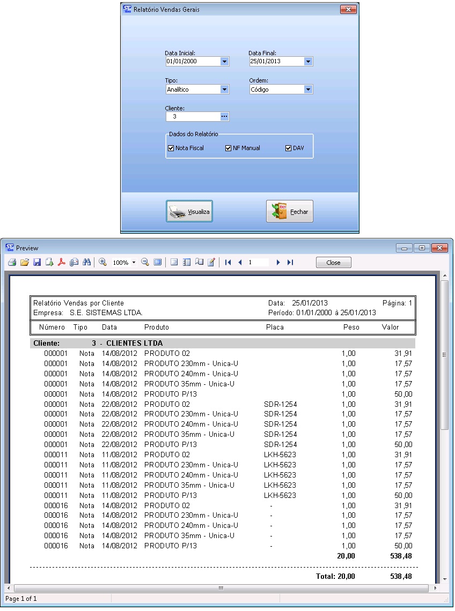Open the 100% zoom level dropdown

pyautogui.click(x=134, y=263)
